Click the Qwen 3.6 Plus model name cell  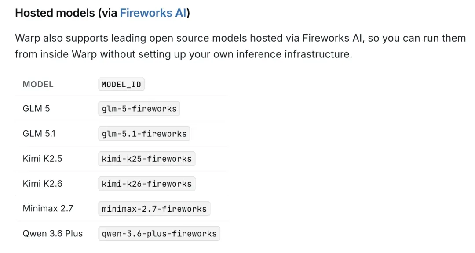pos(53,234)
